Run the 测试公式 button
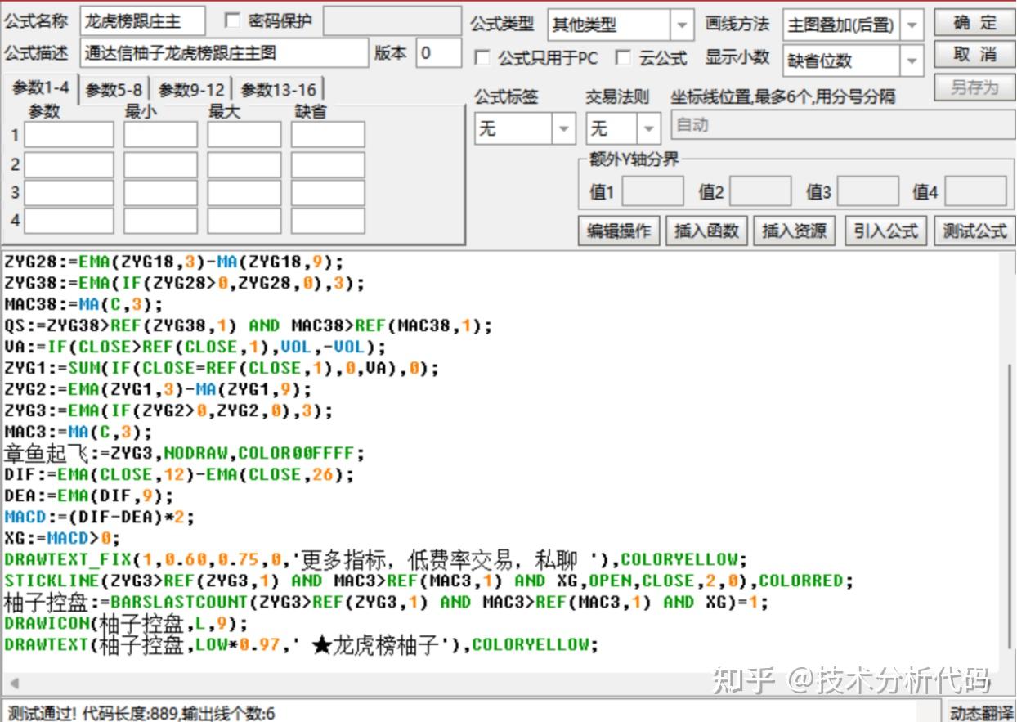The width and height of the screenshot is (1017, 722). tap(974, 231)
